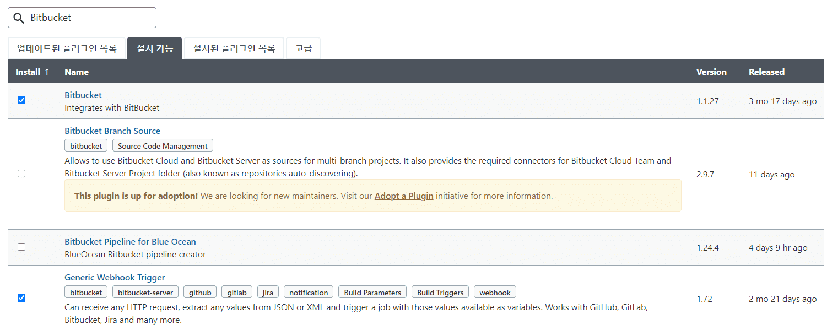Click the Source Code Management tag

click(163, 146)
